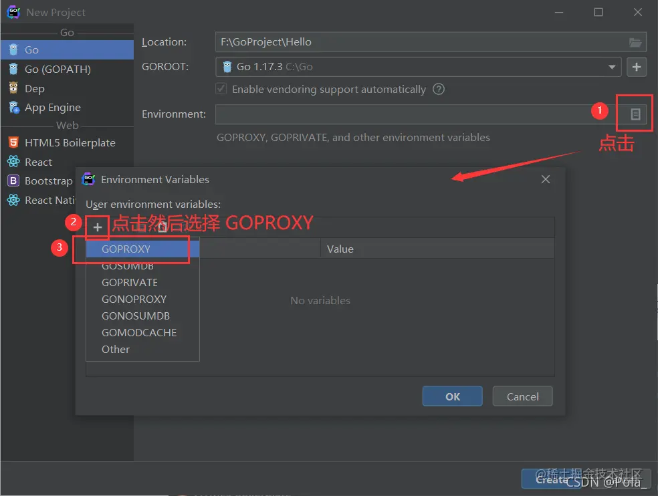Select React Native project template
This screenshot has width=658, height=496.
39,200
